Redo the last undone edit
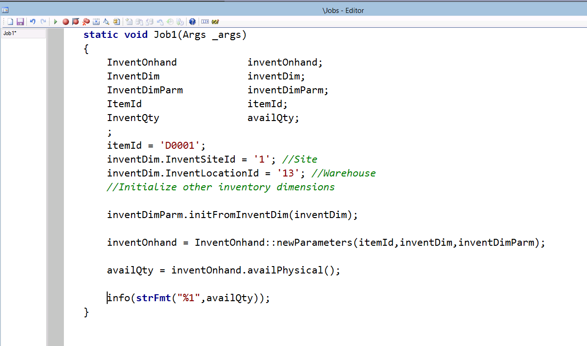The width and height of the screenshot is (587, 346). tap(44, 22)
